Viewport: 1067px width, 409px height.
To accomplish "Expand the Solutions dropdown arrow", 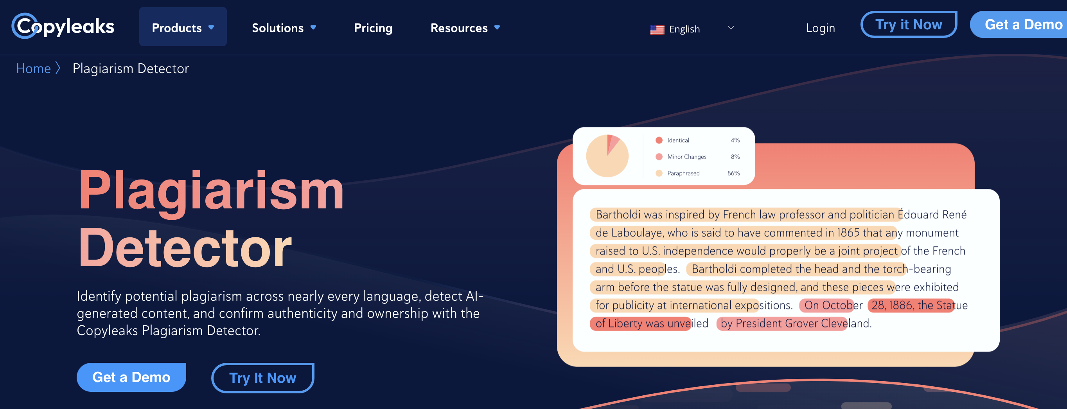I will (x=313, y=28).
